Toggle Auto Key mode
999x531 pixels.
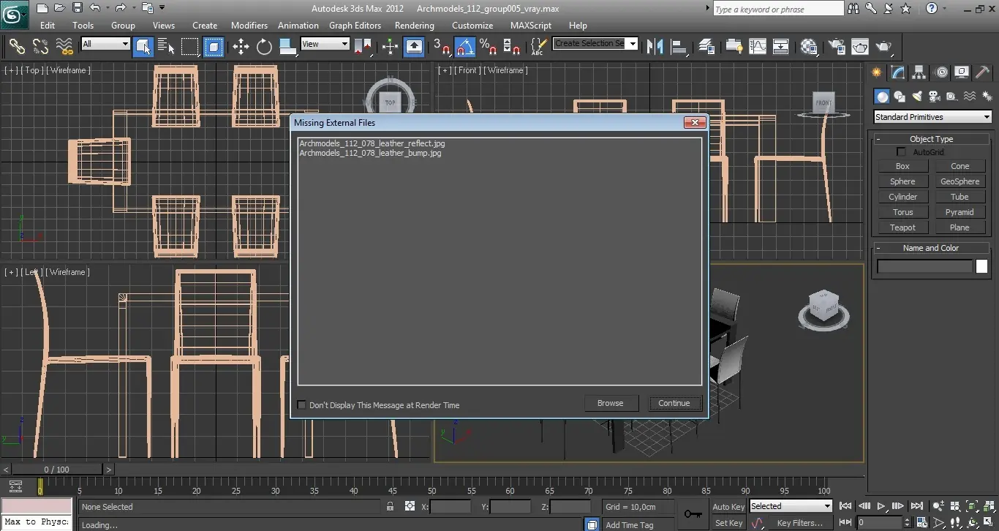tap(728, 506)
